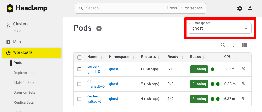Open ghost namespace link in server-ghost-0 row

pos(114,69)
